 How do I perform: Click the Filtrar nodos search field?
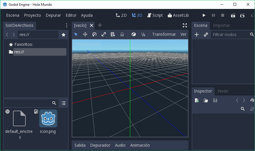pyautogui.click(x=233, y=35)
